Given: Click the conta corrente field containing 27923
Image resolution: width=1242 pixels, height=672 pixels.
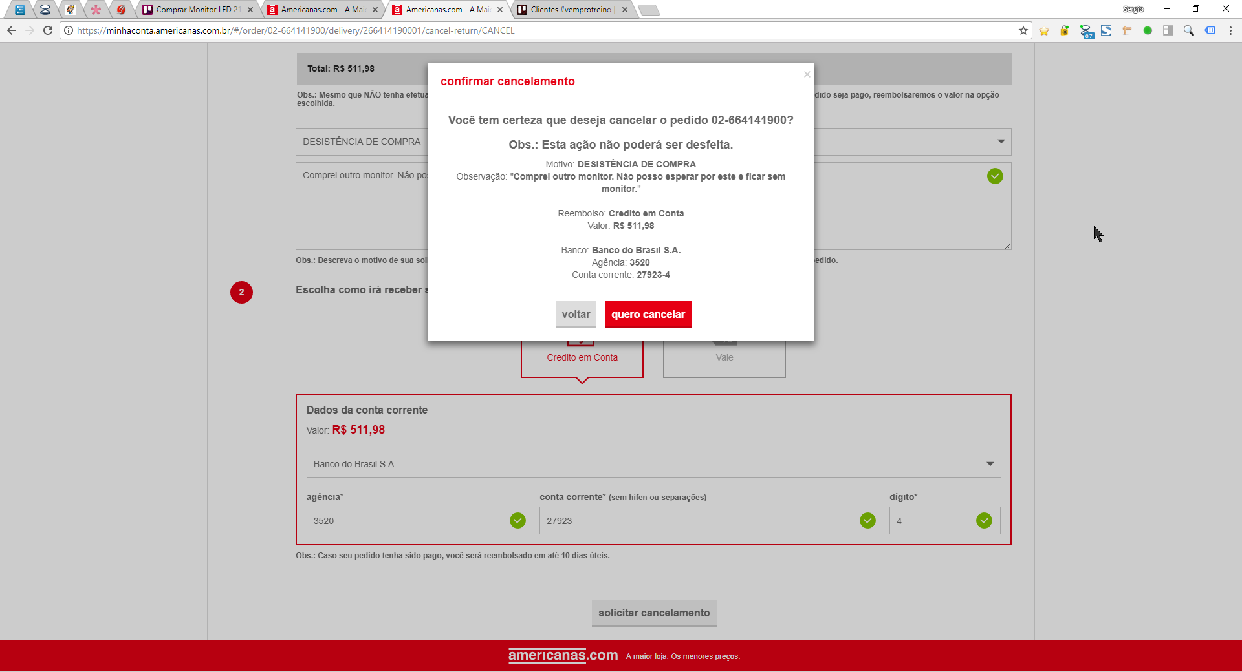Looking at the screenshot, I should click(712, 521).
